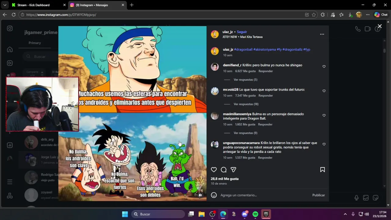Save post with bookmark icon

click(322, 170)
